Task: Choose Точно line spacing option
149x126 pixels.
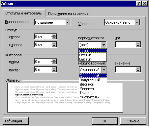Action: pos(93,93)
